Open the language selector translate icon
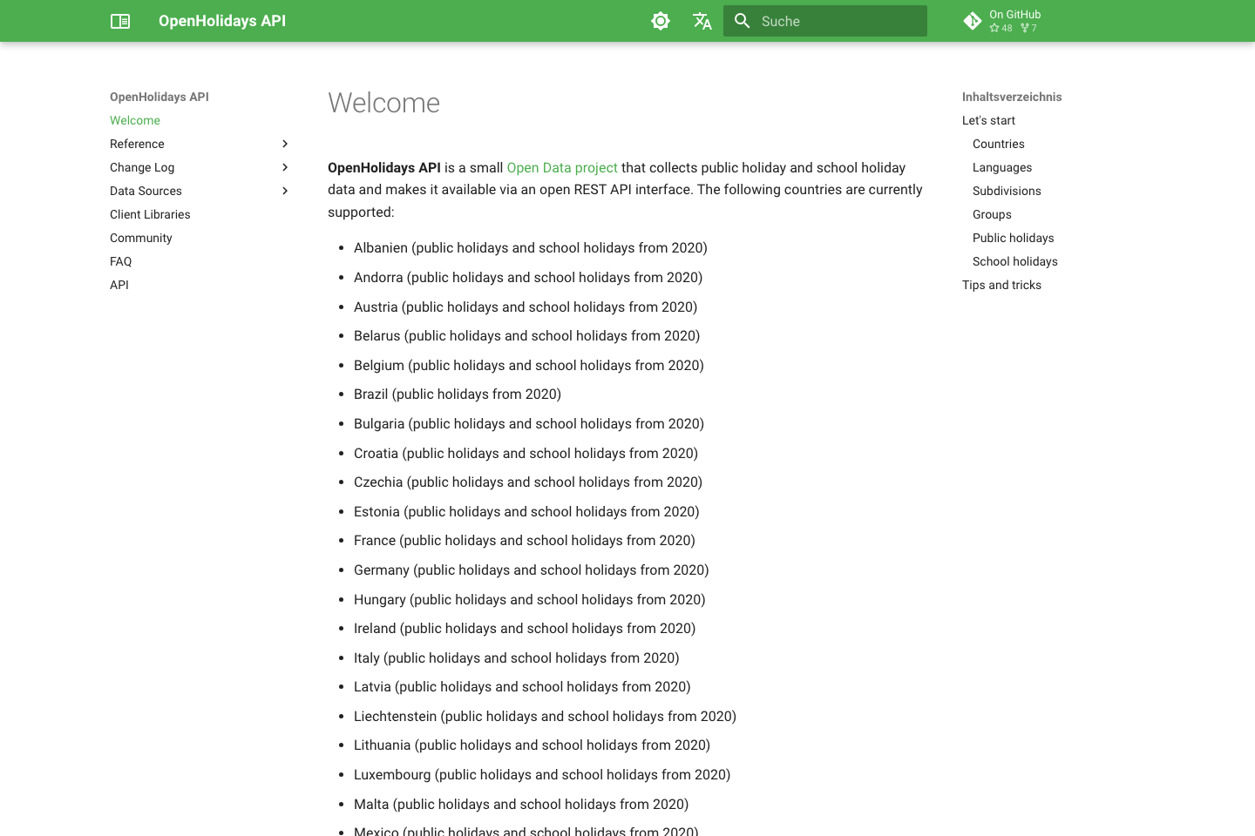Screen dimensions: 1255x836 coord(702,21)
